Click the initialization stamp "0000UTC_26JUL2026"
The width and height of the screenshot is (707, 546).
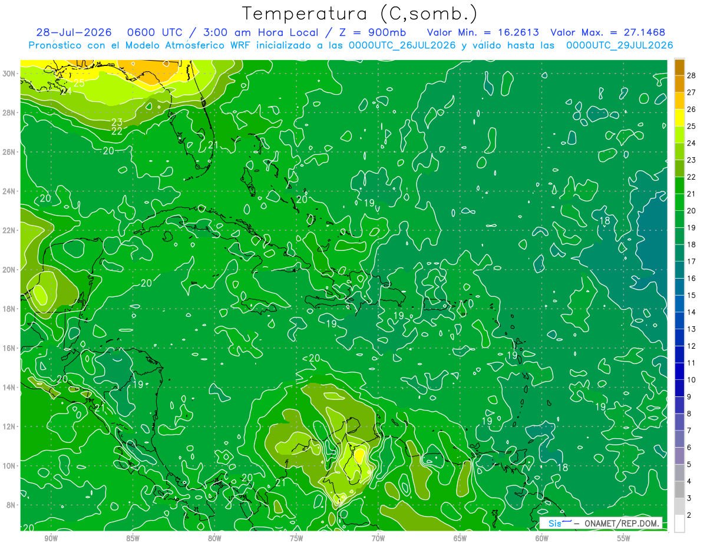click(x=402, y=45)
